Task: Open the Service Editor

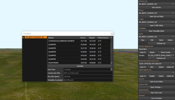Action: pyautogui.click(x=156, y=16)
